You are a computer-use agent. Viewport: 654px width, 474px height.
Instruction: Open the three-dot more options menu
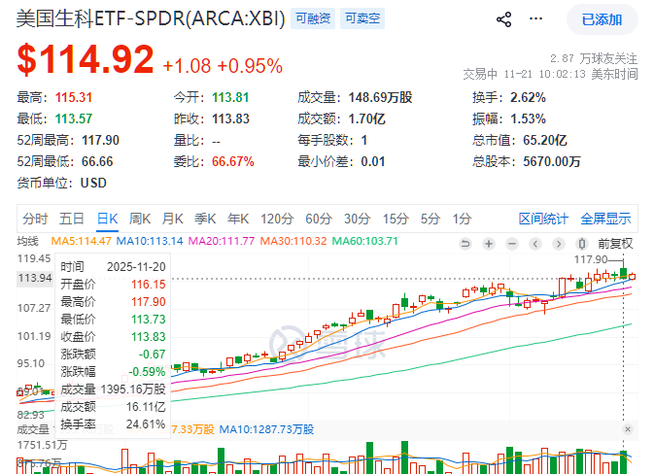tap(536, 19)
